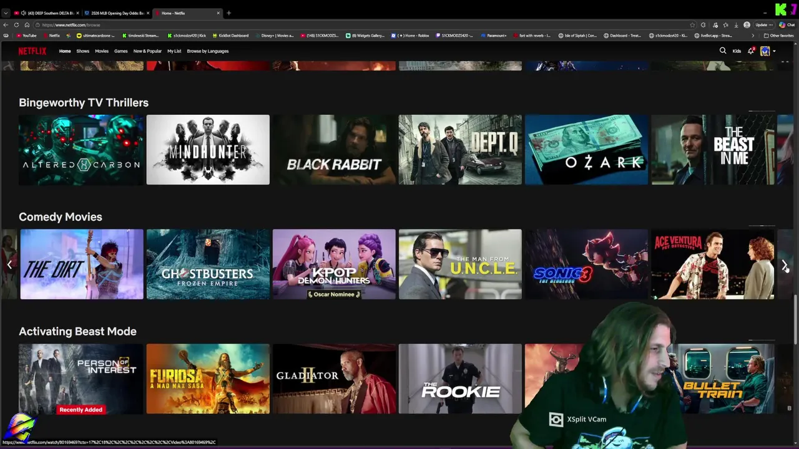
Task: Select Home in Netflix navigation
Action: (x=65, y=51)
